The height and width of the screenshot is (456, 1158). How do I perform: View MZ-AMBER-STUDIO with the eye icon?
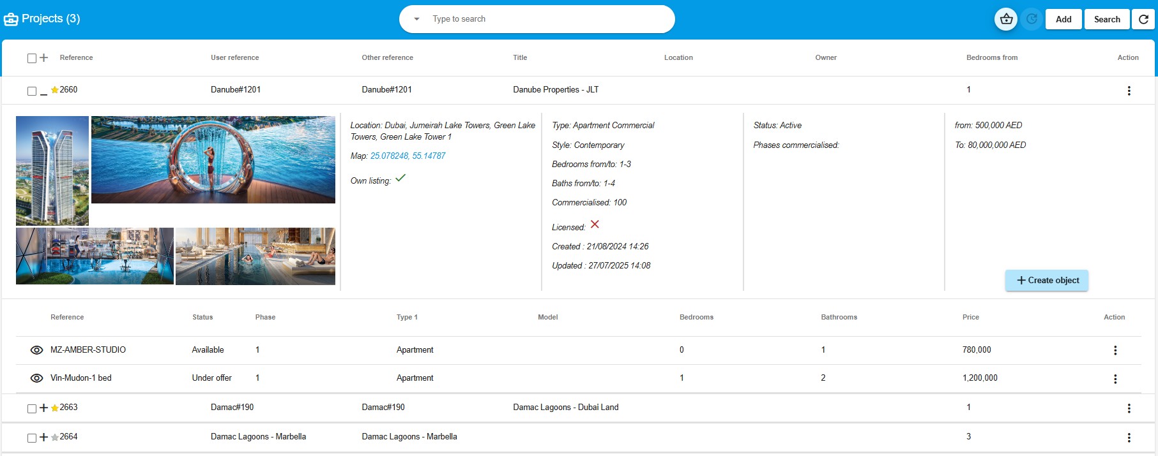pyautogui.click(x=37, y=350)
